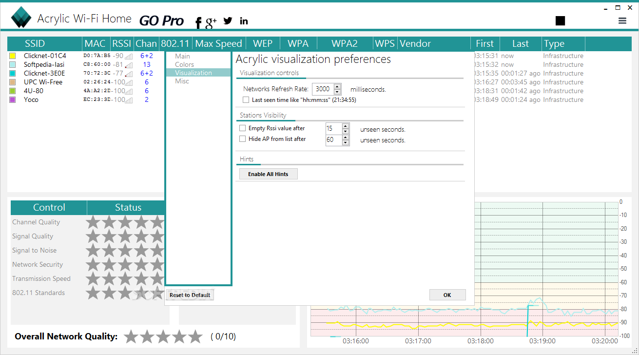Select the Softpedia-Iasi network name

pos(44,64)
